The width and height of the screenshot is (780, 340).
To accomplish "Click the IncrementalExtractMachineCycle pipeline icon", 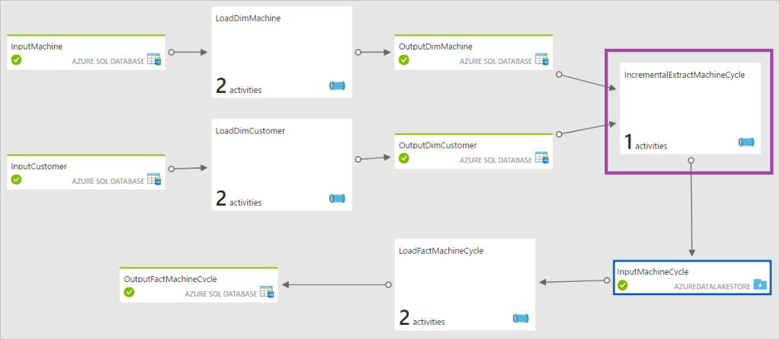I will (746, 143).
